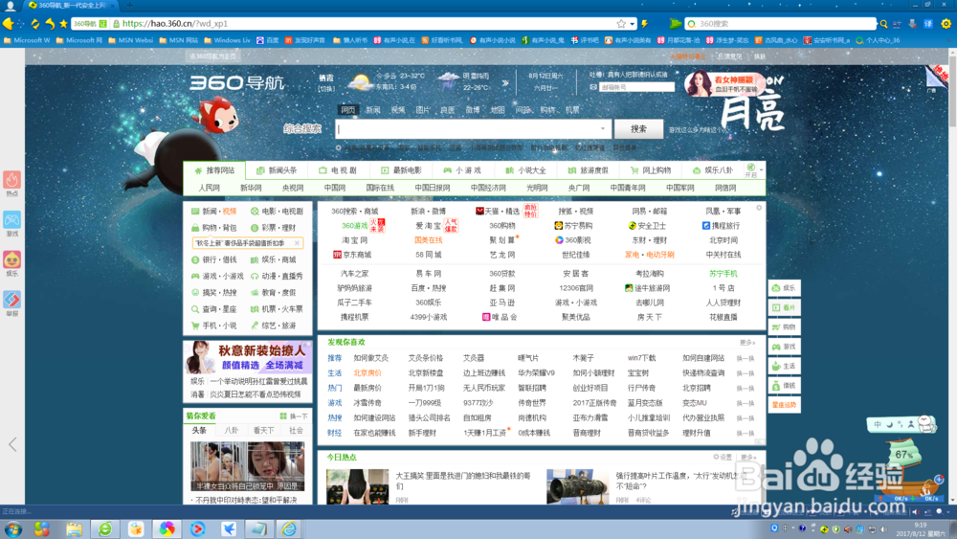Open the 人民网 link
The height and width of the screenshot is (539, 957).
tap(210, 188)
